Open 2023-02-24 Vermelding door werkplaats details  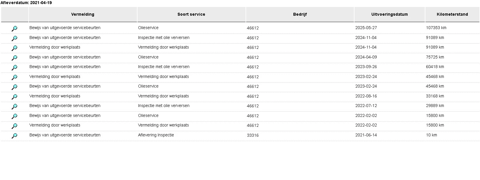[x=14, y=77]
